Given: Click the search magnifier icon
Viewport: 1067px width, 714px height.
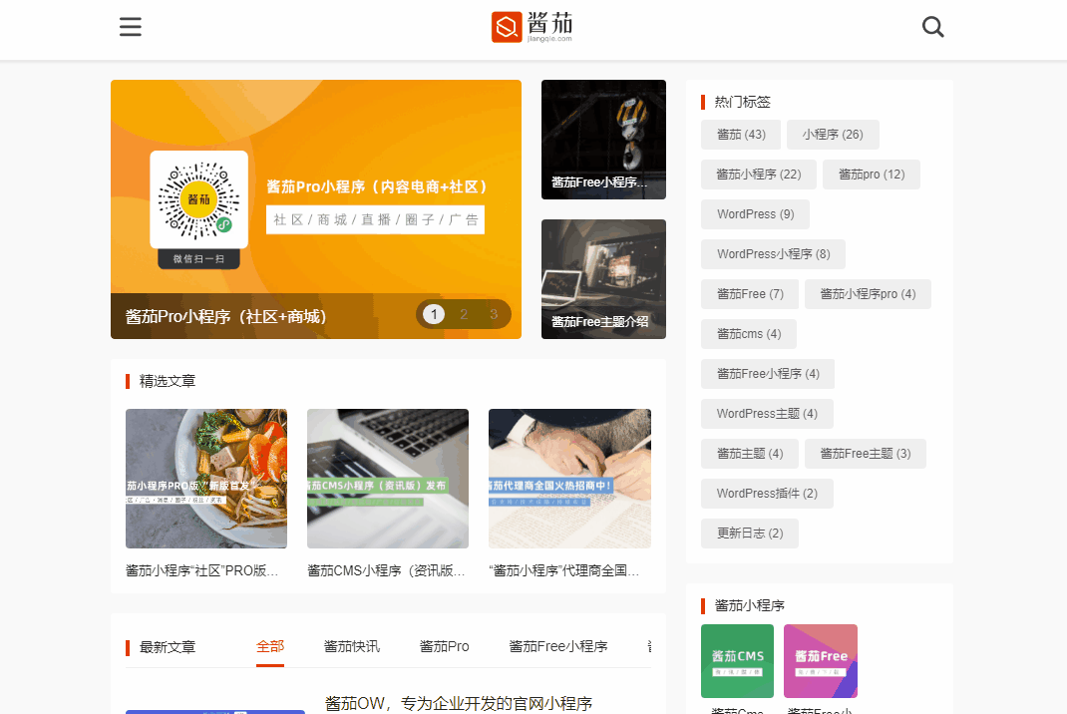Looking at the screenshot, I should click(932, 27).
